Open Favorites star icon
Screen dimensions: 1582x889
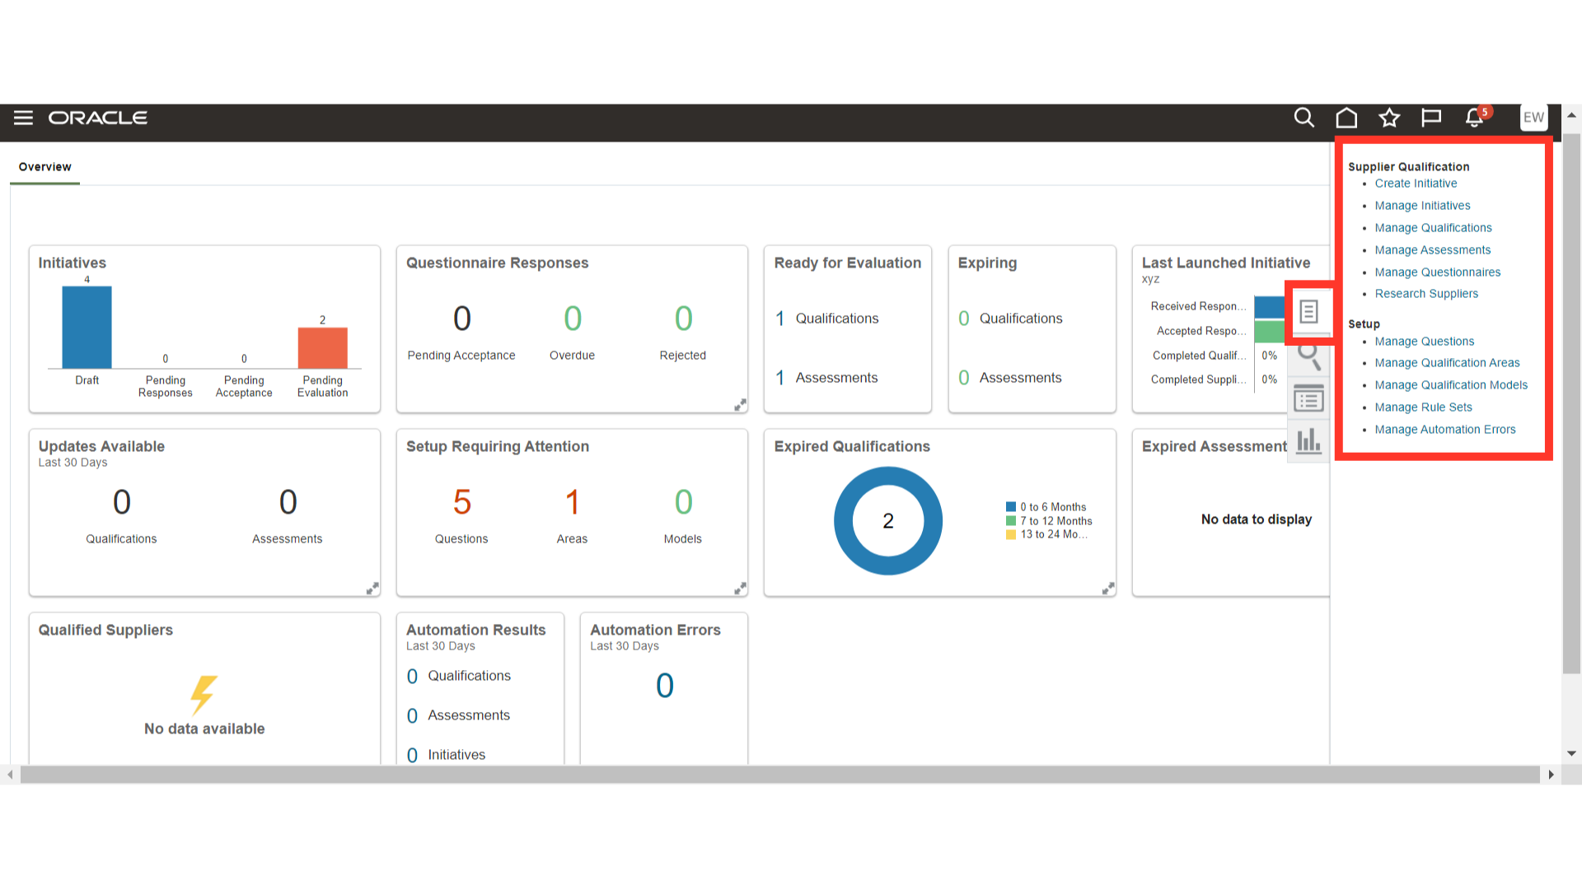[1389, 118]
